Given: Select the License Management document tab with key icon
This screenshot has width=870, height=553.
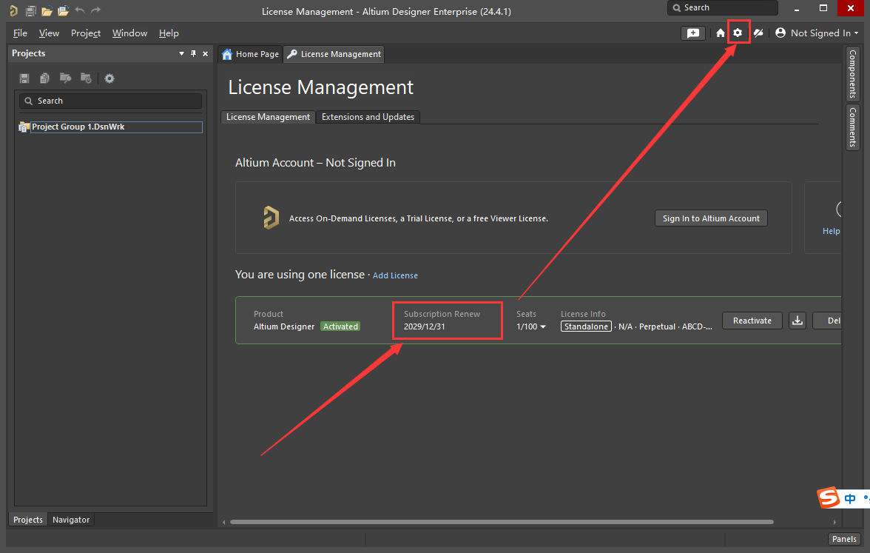Looking at the screenshot, I should [334, 54].
